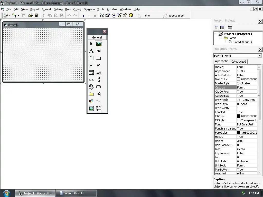Start the program with Run arrow
263x197 pixels.
click(83, 16)
